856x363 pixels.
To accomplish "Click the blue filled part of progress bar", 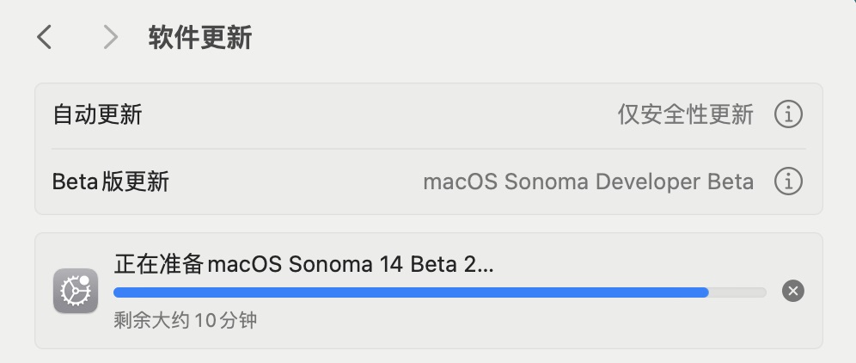I will [x=411, y=292].
